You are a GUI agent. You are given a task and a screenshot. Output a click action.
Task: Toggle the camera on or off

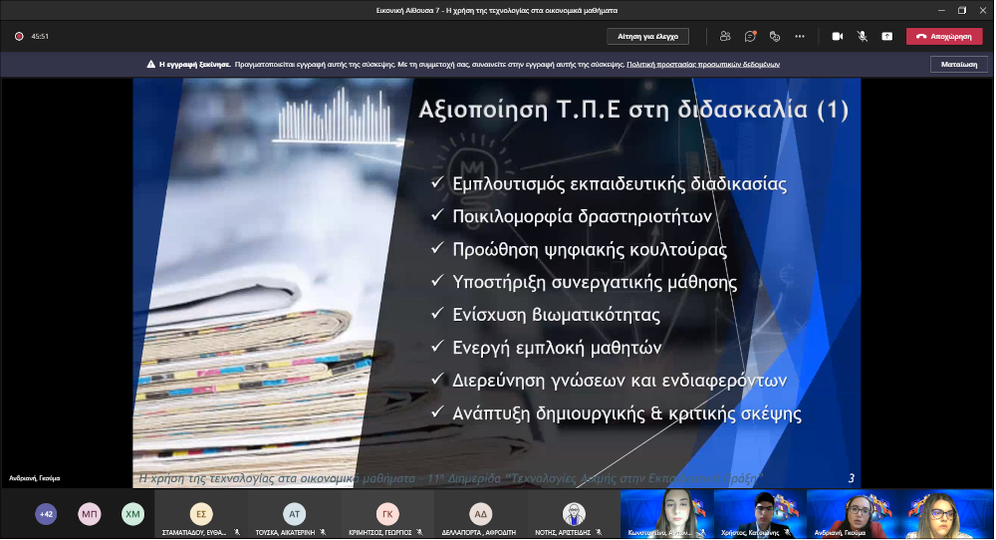point(837,36)
